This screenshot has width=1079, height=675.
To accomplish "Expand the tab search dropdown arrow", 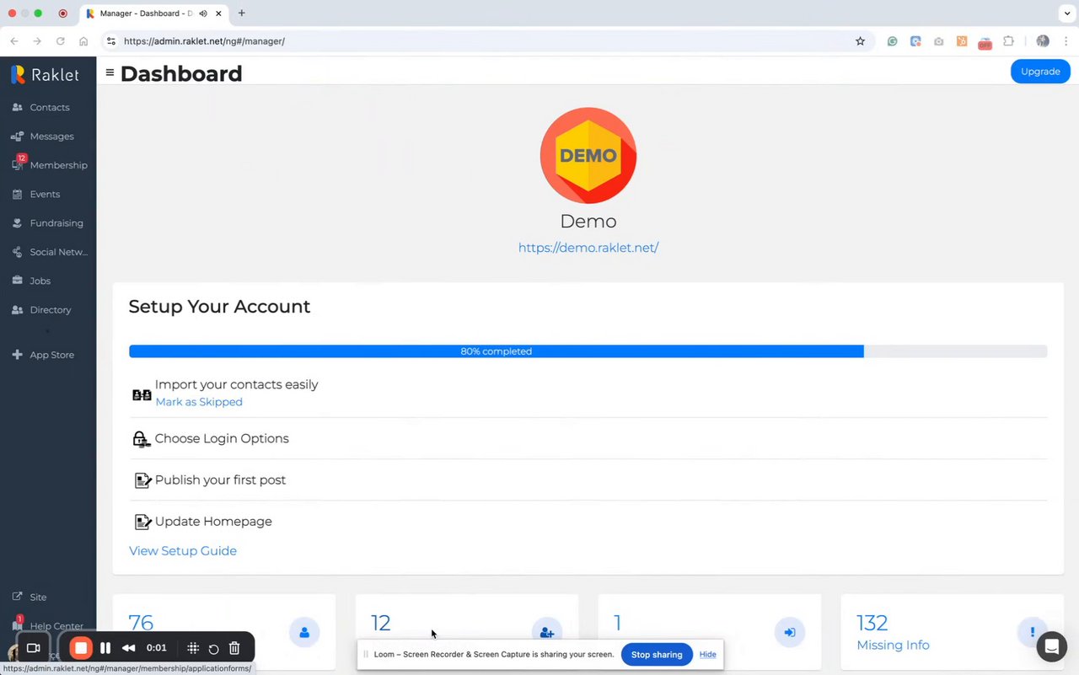I will tap(1066, 13).
